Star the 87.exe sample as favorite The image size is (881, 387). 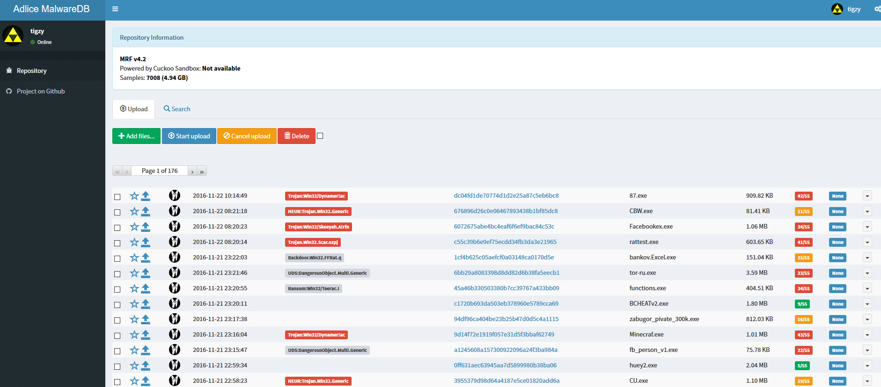[x=134, y=196]
